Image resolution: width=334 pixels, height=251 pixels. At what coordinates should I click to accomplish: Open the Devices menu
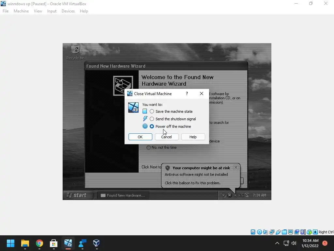coord(68,11)
